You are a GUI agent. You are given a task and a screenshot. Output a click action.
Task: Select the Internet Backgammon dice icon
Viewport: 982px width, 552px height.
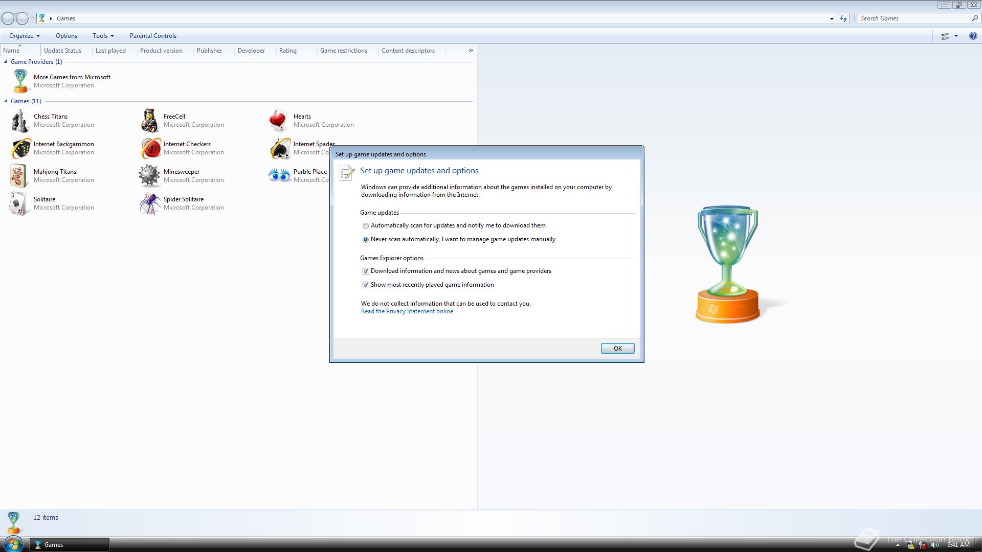(x=20, y=148)
